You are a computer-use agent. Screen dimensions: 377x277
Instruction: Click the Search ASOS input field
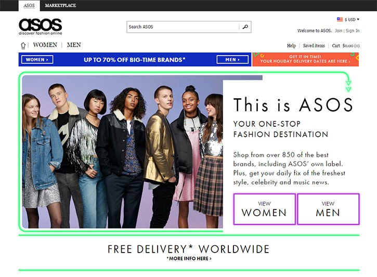pos(183,27)
